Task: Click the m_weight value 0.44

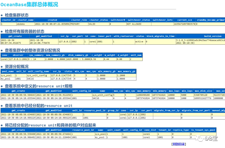Action: tap(110, 59)
